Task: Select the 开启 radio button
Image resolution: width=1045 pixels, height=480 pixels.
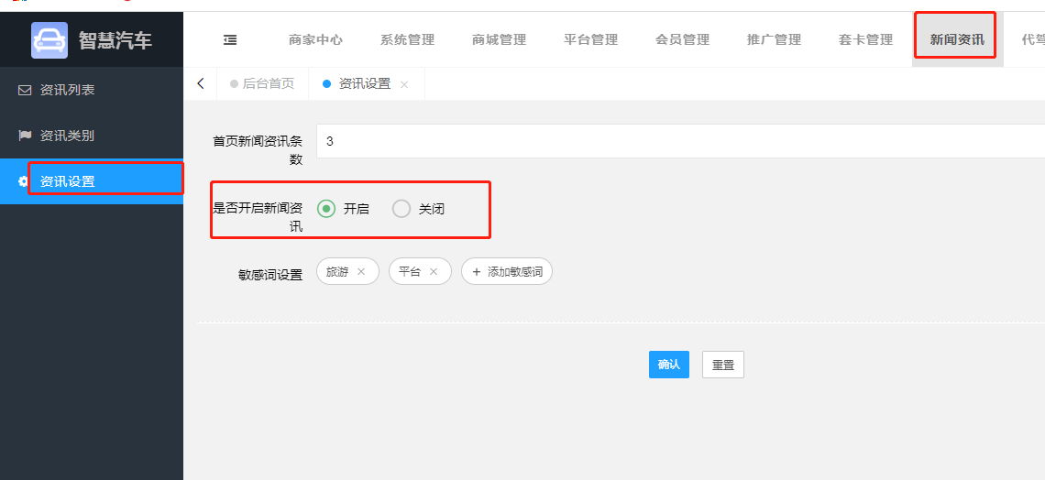Action: click(326, 208)
